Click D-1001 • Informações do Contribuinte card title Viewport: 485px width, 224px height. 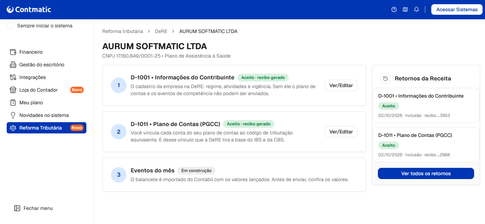point(183,78)
